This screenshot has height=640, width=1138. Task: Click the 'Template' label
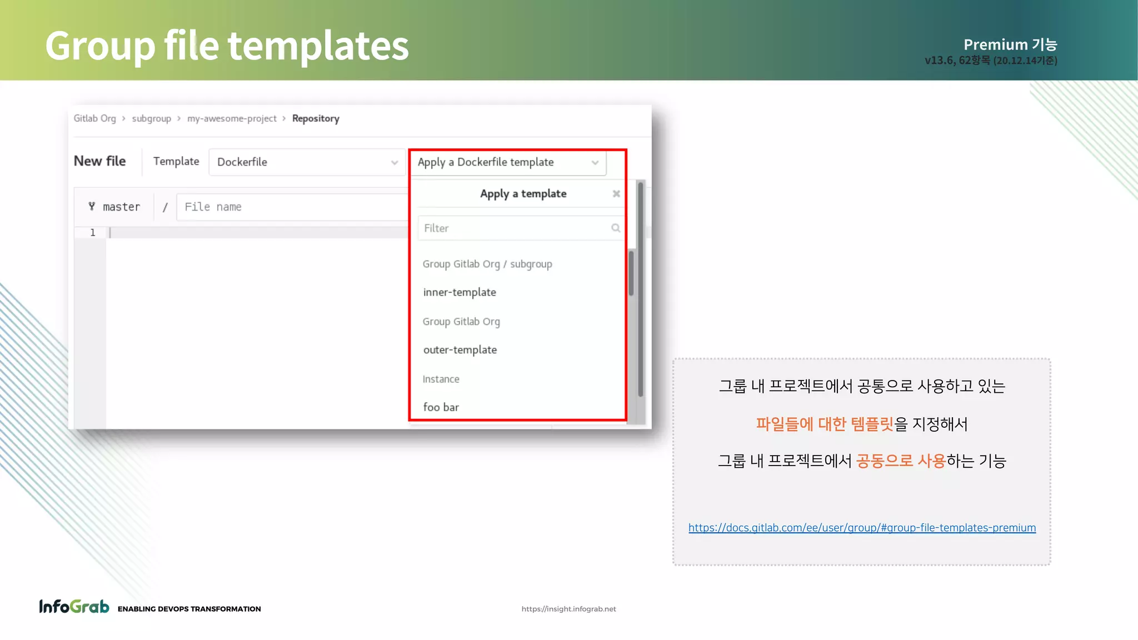[176, 161]
